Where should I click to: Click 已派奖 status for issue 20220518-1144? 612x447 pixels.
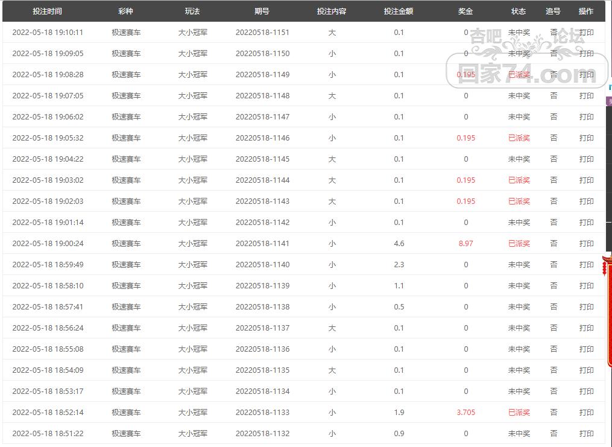pyautogui.click(x=519, y=180)
